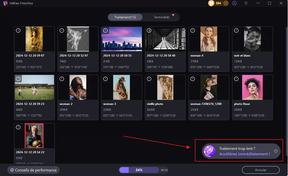Click the 24% progress bar
This screenshot has height=176, width=288.
click(x=139, y=170)
